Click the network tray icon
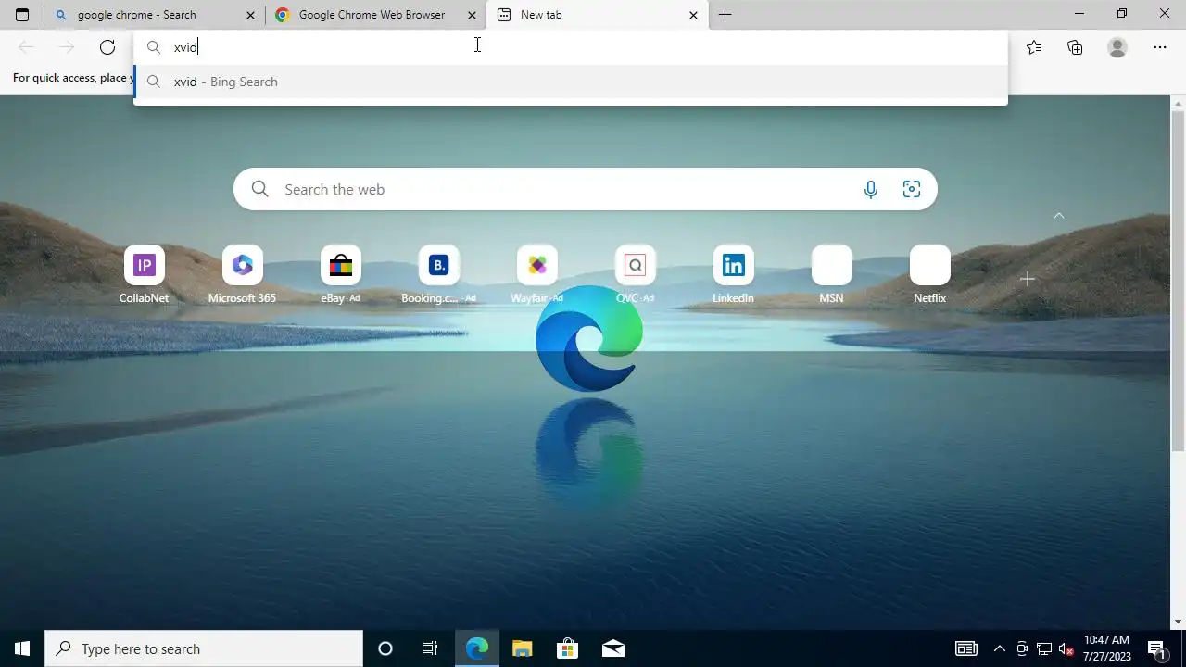This screenshot has height=667, width=1186. [1044, 648]
